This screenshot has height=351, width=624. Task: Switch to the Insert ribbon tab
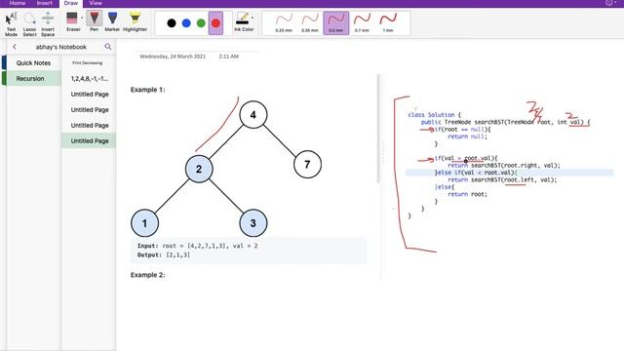click(44, 3)
